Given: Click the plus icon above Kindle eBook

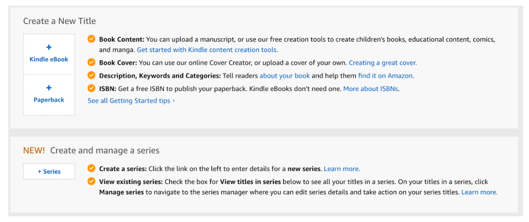Looking at the screenshot, I should click(x=49, y=47).
